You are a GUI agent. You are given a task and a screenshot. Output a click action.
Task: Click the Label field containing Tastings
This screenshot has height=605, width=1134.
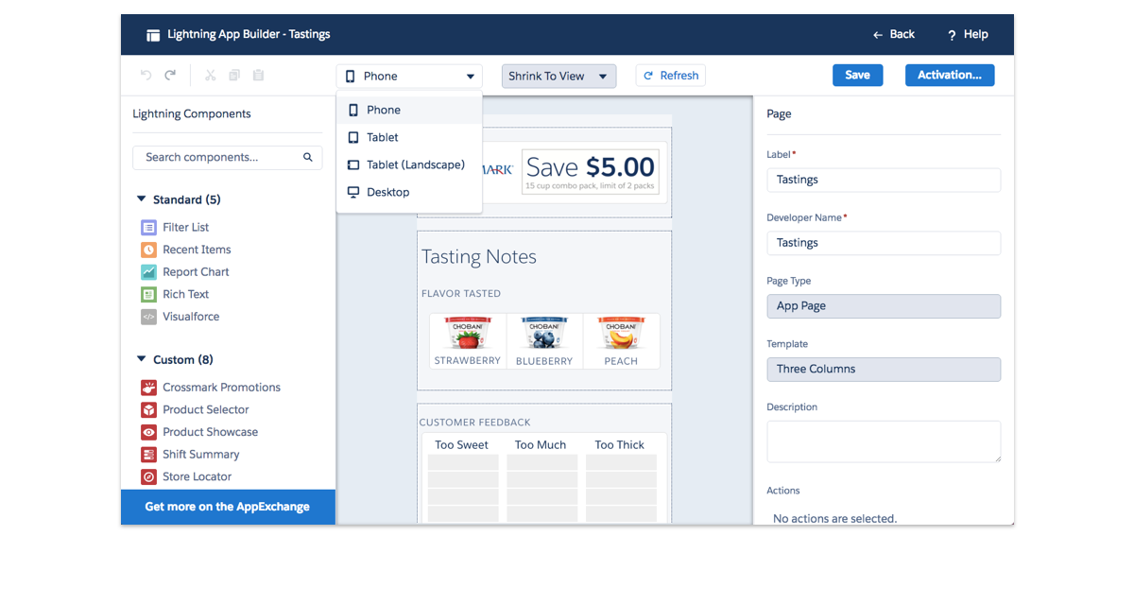[x=884, y=180]
